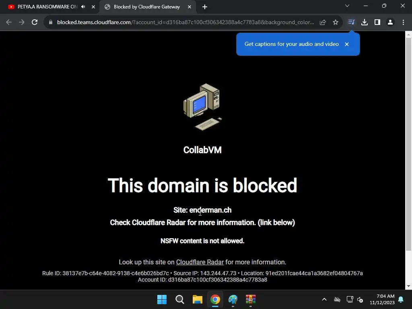The image size is (412, 309).
Task: Show hidden system tray icons
Action: pos(324,299)
